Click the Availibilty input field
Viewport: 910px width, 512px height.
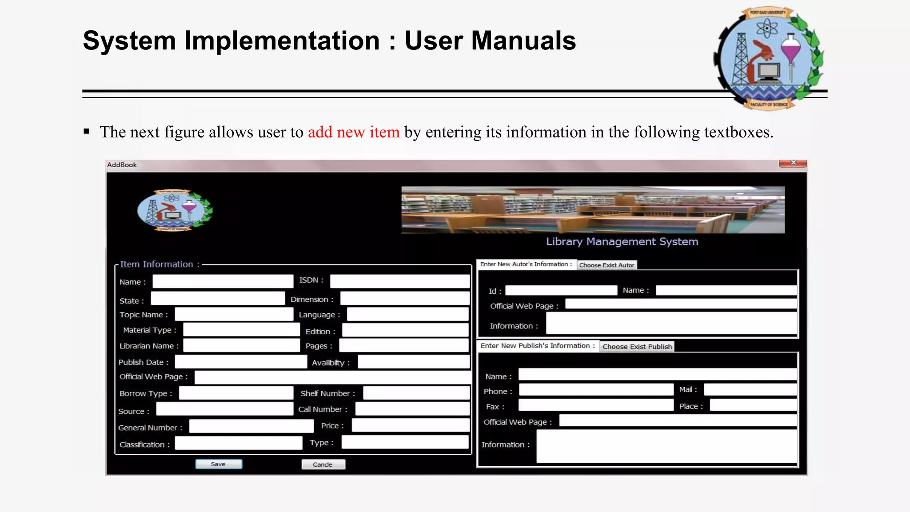[x=414, y=362]
